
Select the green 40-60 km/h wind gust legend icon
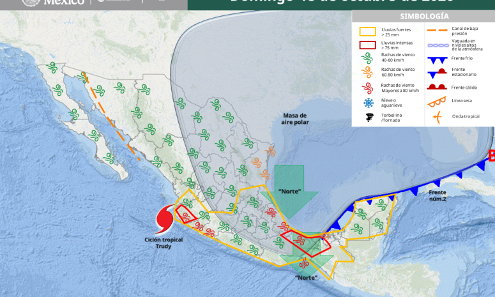point(367,58)
